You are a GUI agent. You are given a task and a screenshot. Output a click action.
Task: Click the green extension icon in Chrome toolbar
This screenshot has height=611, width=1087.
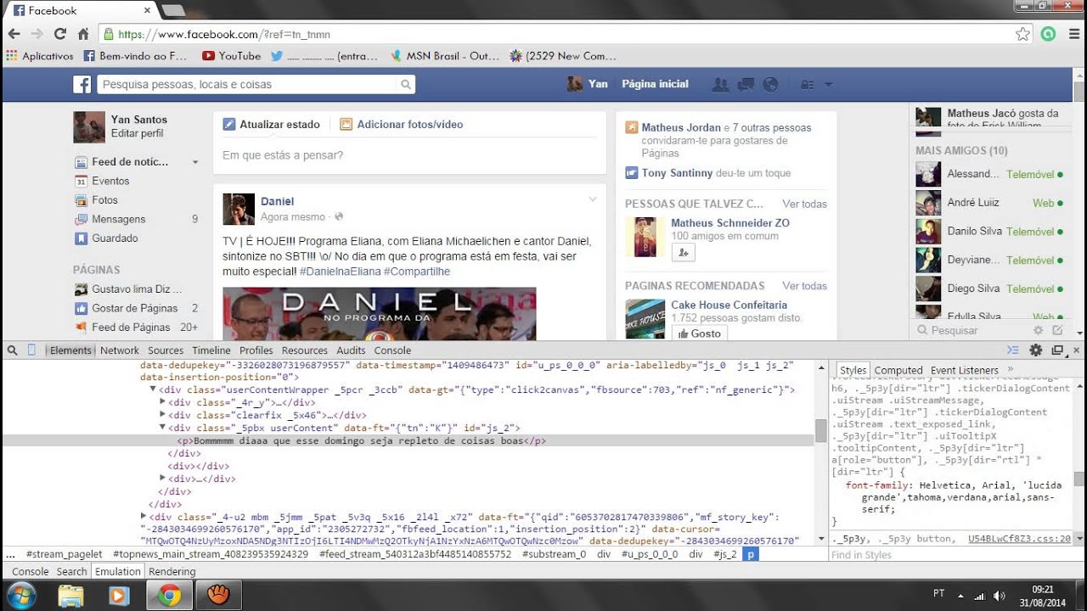click(1049, 34)
